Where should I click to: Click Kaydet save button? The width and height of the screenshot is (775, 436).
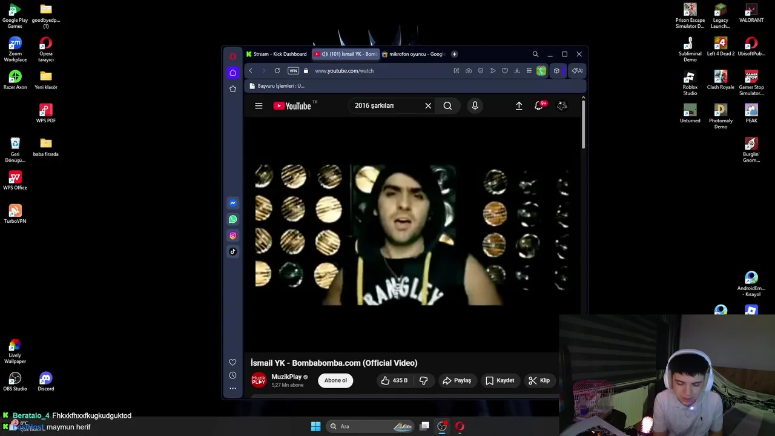click(x=500, y=380)
